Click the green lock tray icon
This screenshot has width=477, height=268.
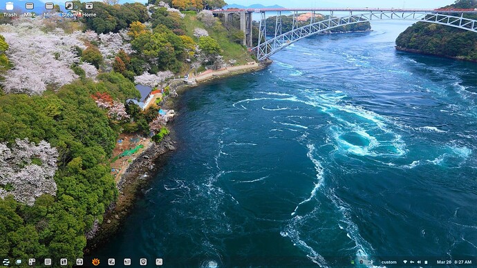coord(353,262)
